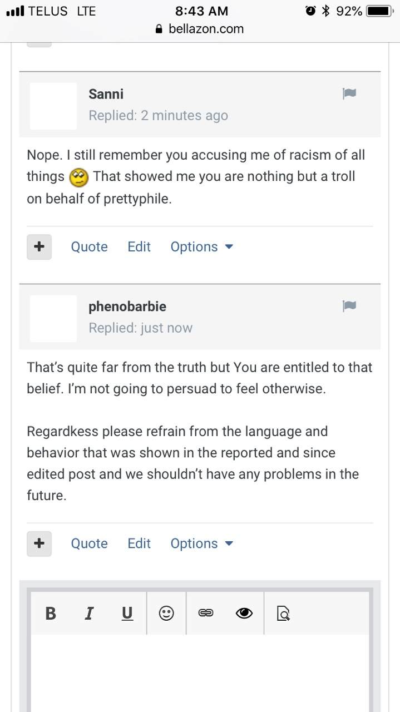The height and width of the screenshot is (712, 400).
Task: Toggle italic text in the reply editor
Action: tap(88, 613)
